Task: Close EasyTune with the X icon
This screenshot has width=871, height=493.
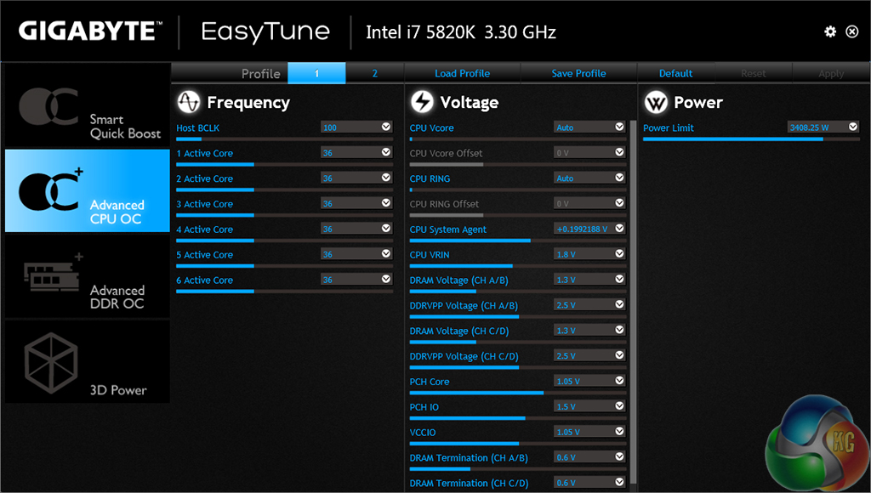Action: click(852, 31)
